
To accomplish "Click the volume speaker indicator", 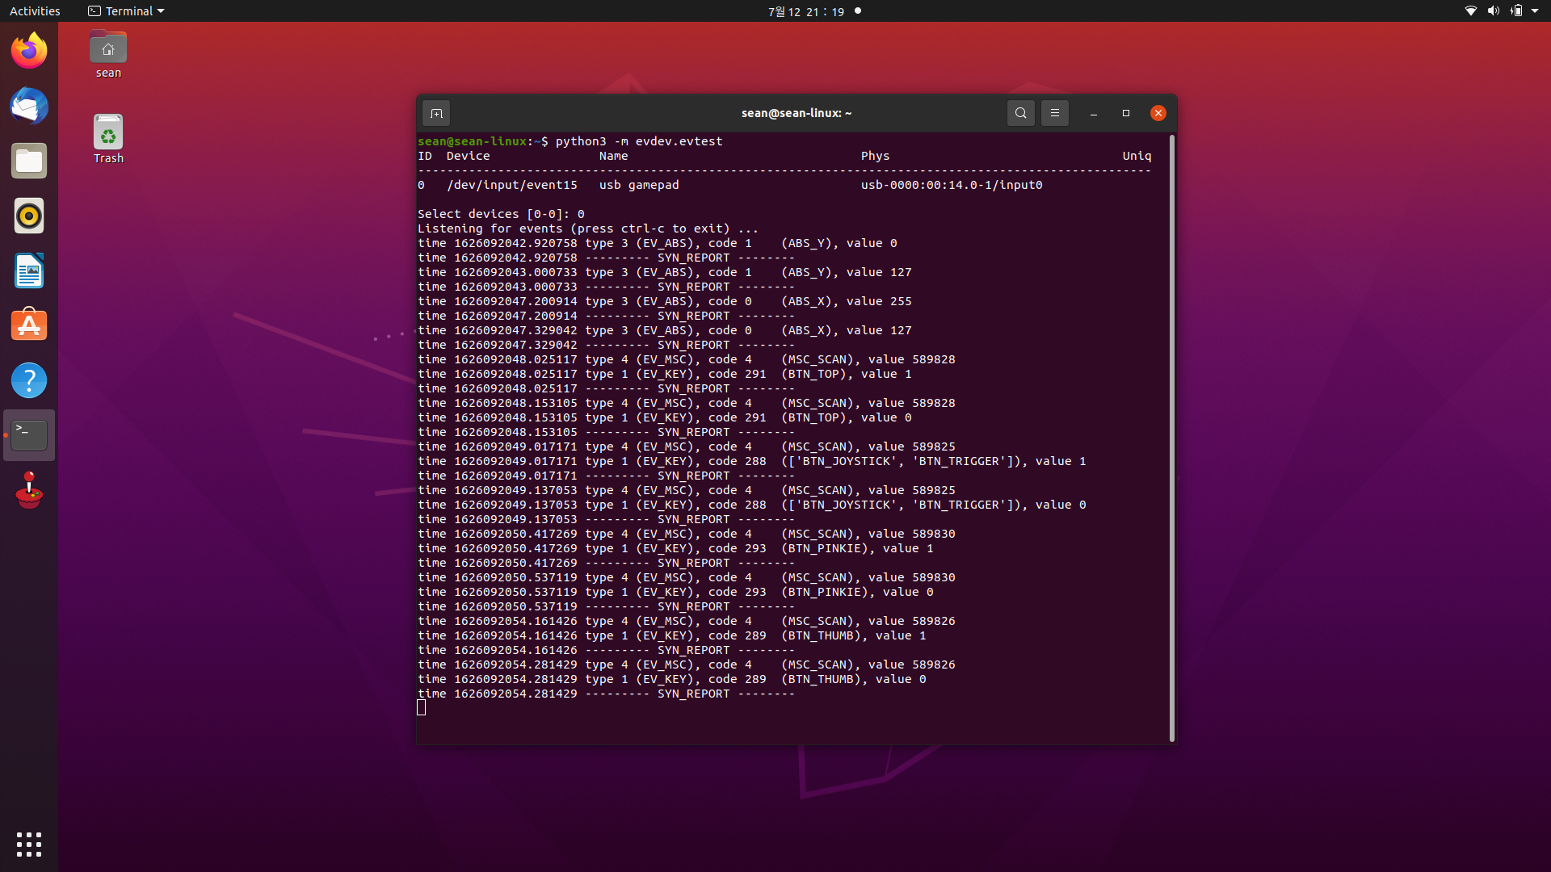I will point(1493,11).
